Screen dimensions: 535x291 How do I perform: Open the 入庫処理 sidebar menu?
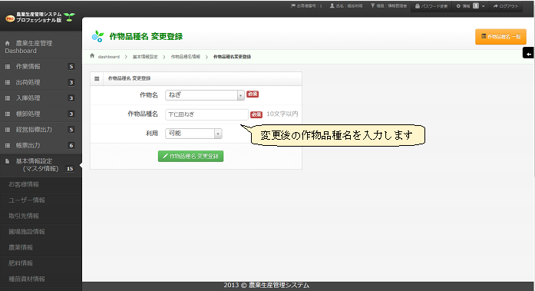click(x=41, y=98)
